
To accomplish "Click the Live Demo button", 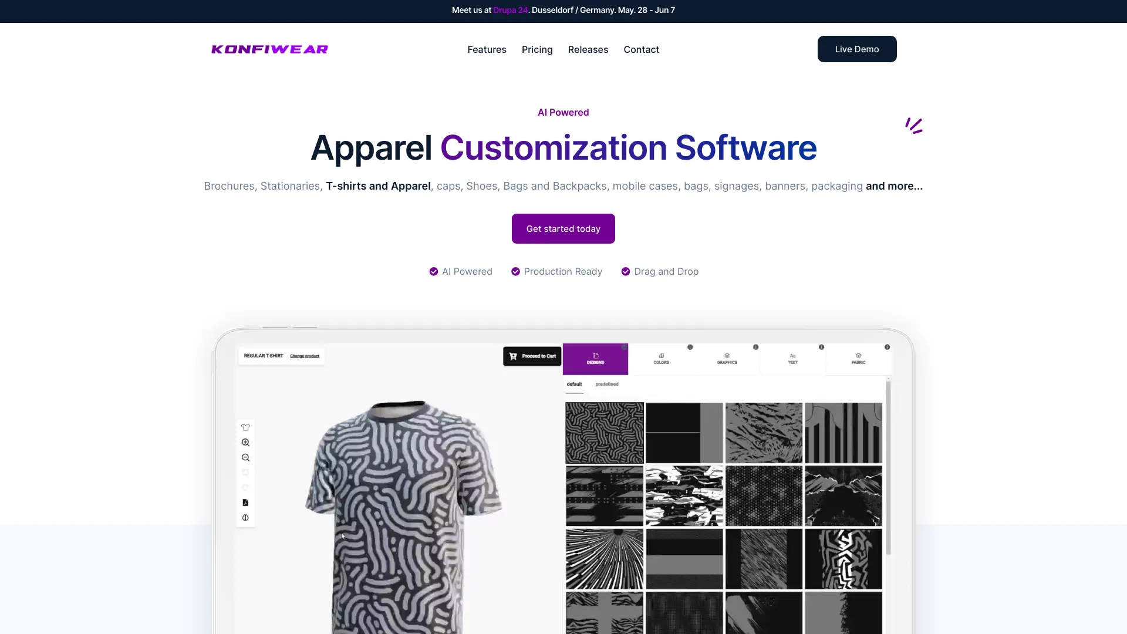I will [x=857, y=48].
